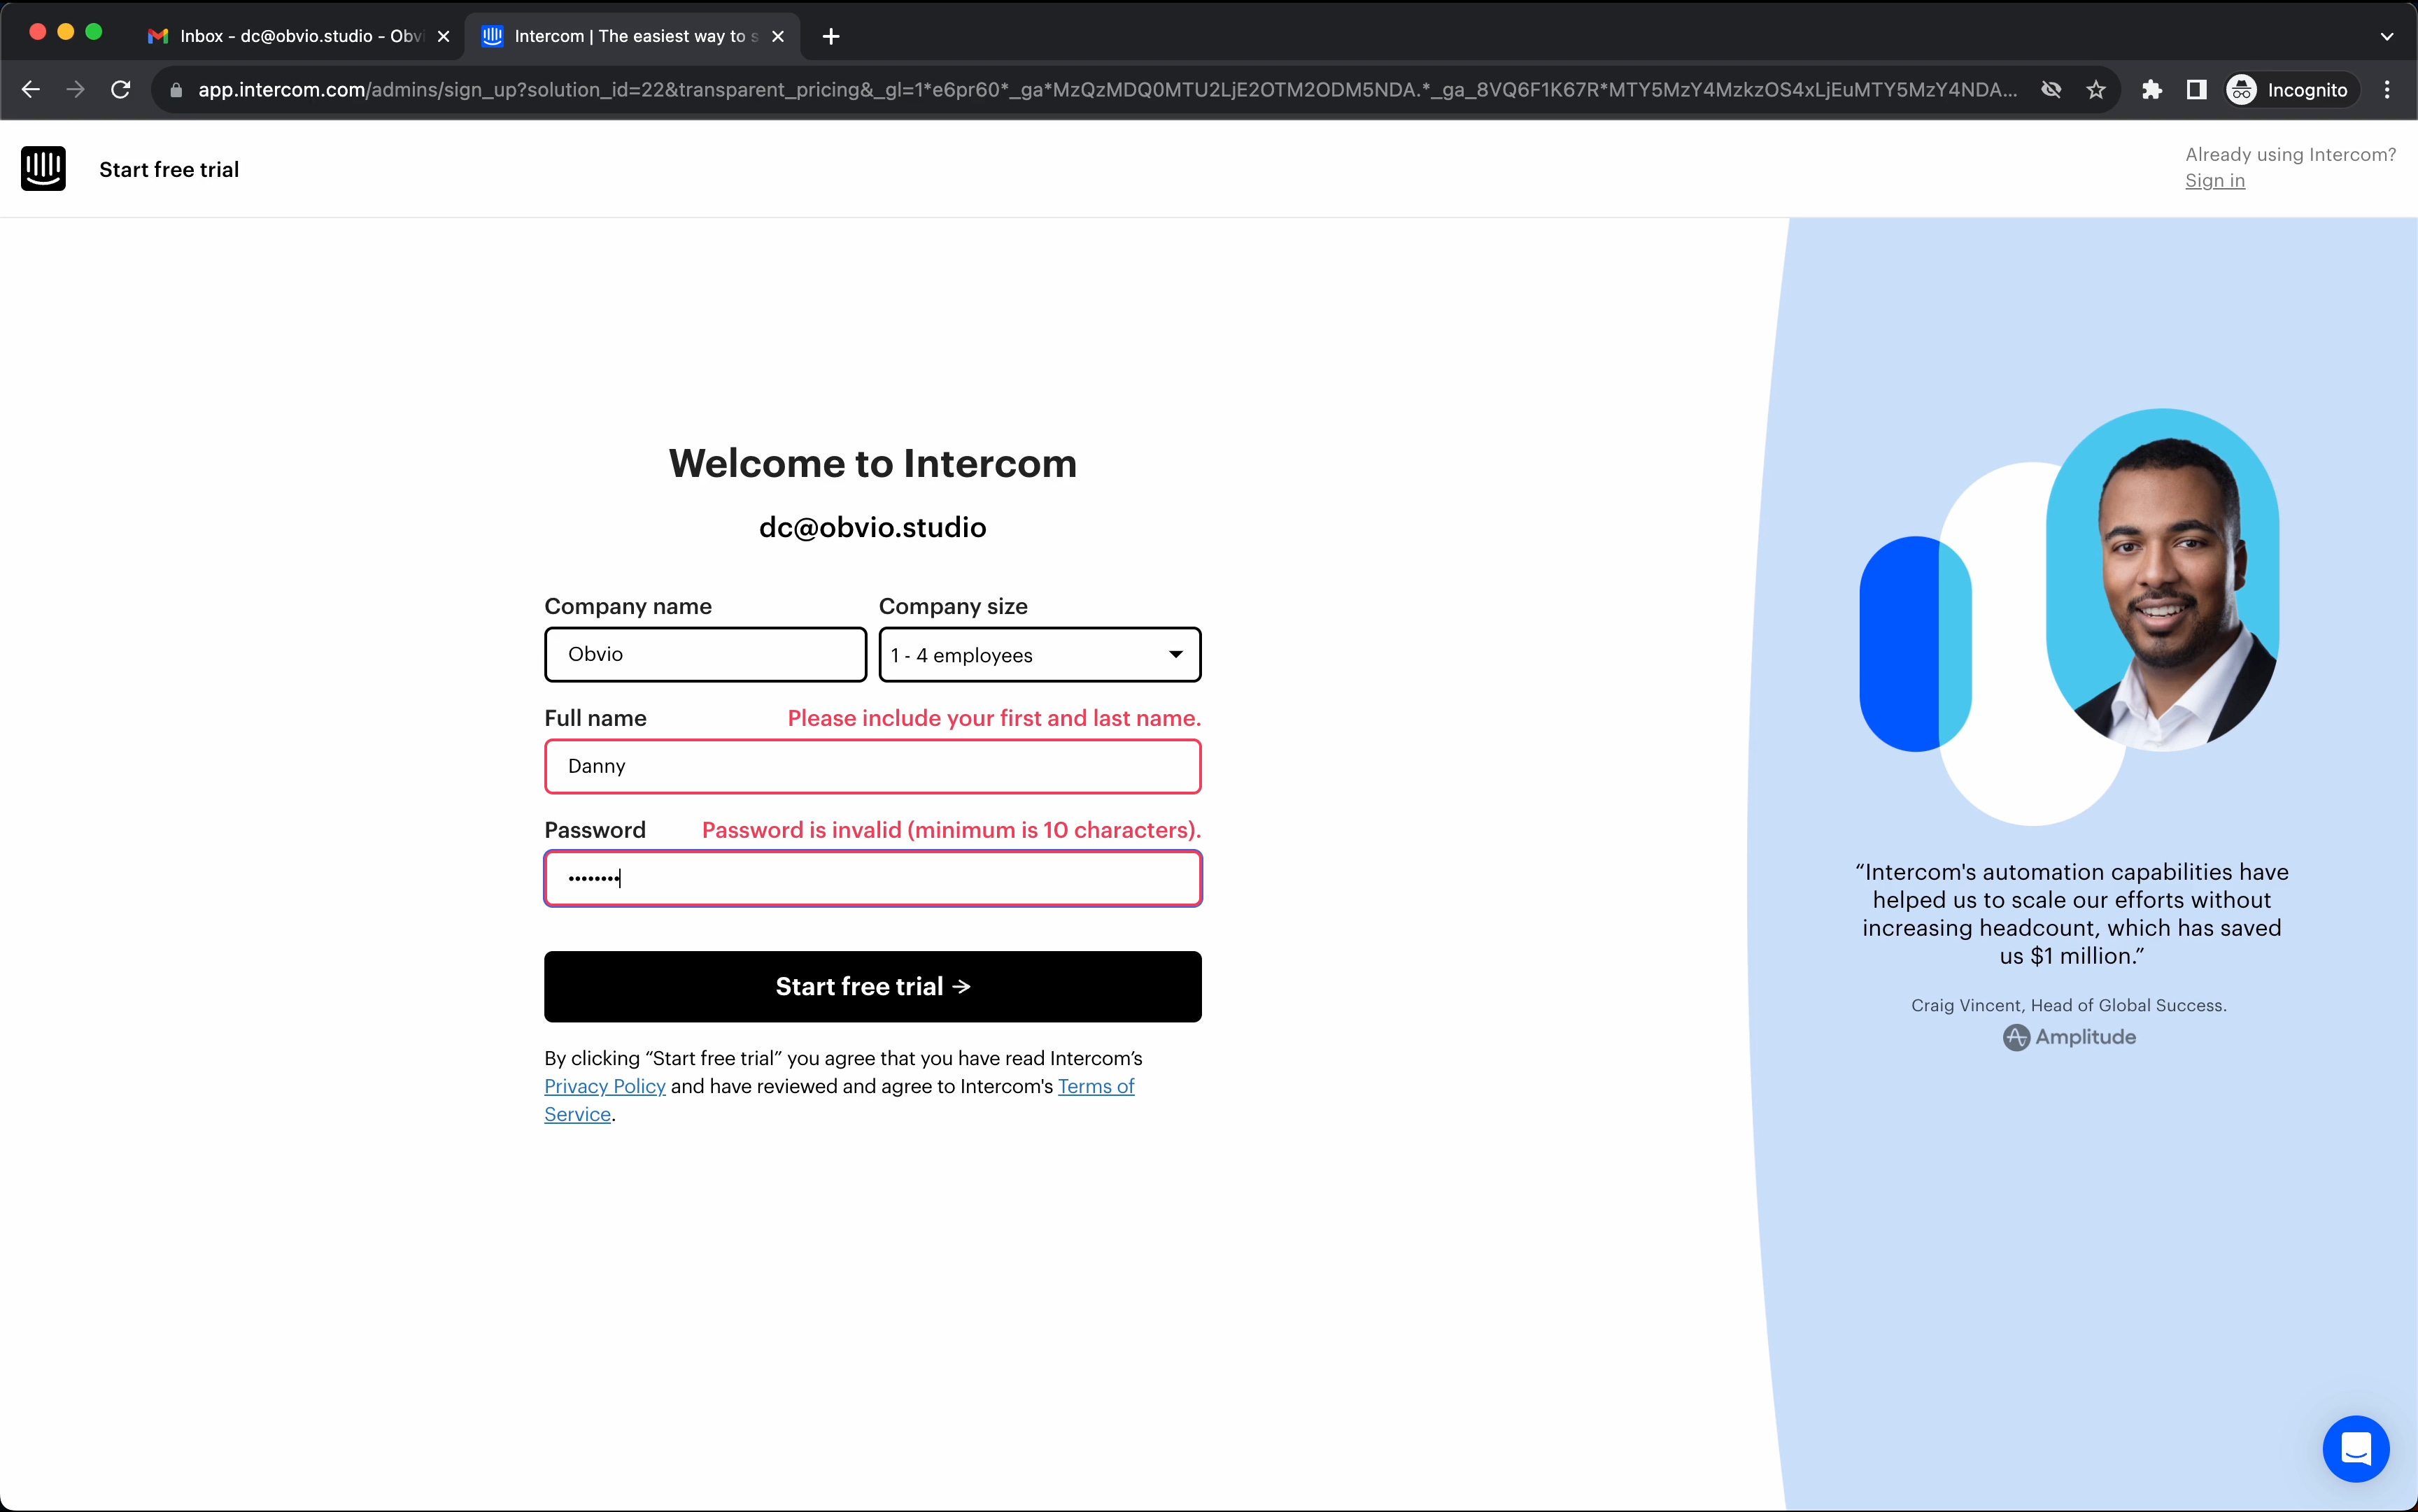Image resolution: width=2418 pixels, height=1512 pixels.
Task: Expand the Company size dropdown
Action: (x=1040, y=655)
